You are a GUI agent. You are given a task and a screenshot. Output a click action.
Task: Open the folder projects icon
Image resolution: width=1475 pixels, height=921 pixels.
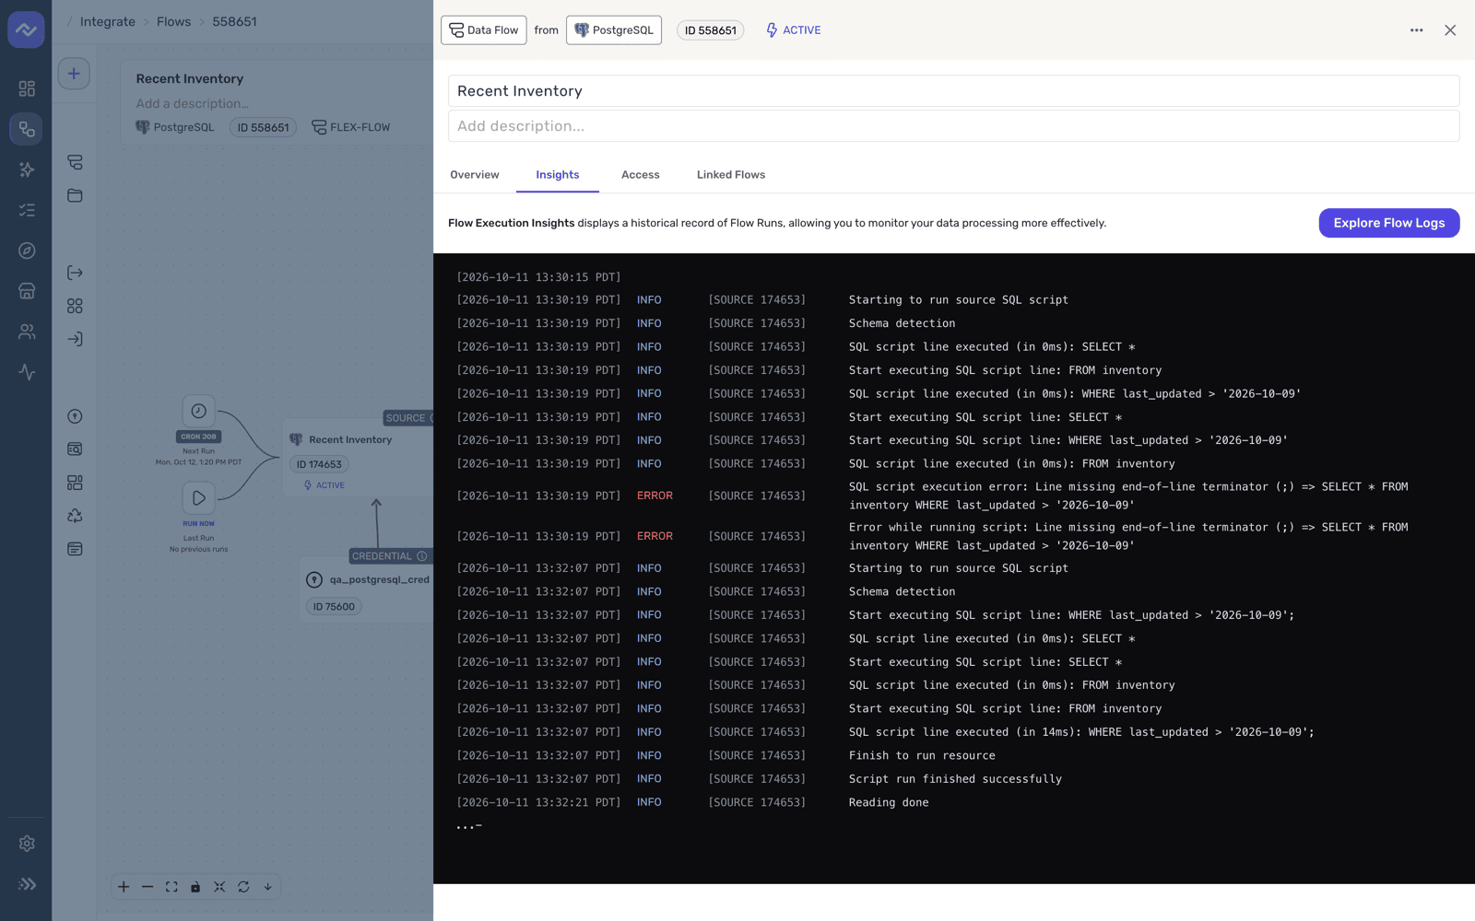75,195
